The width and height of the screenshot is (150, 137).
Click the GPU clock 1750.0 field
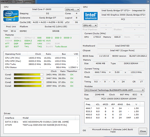(x=97, y=37)
